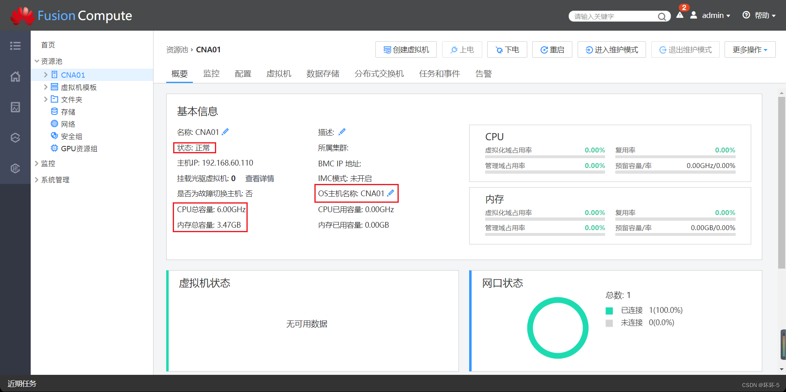Switch to the 告警 tab
Image resolution: width=786 pixels, height=392 pixels.
coord(483,74)
